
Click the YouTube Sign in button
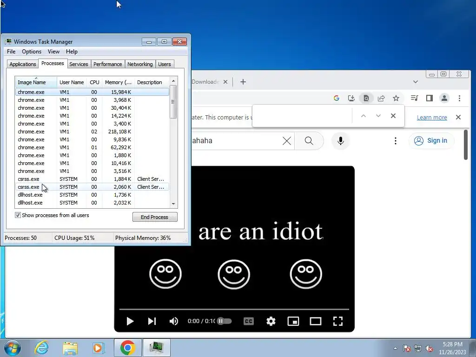(431, 140)
